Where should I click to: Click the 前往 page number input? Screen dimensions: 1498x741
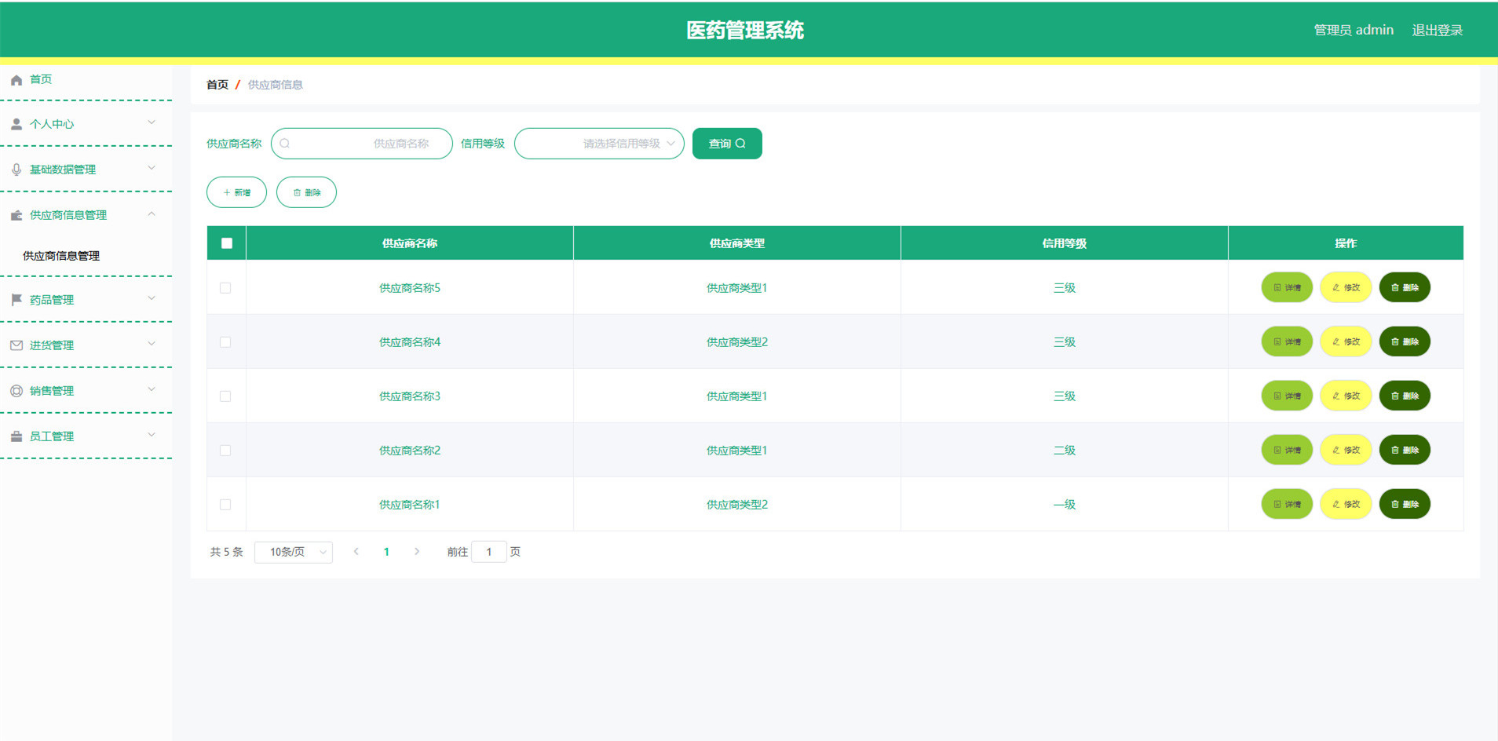(x=488, y=552)
